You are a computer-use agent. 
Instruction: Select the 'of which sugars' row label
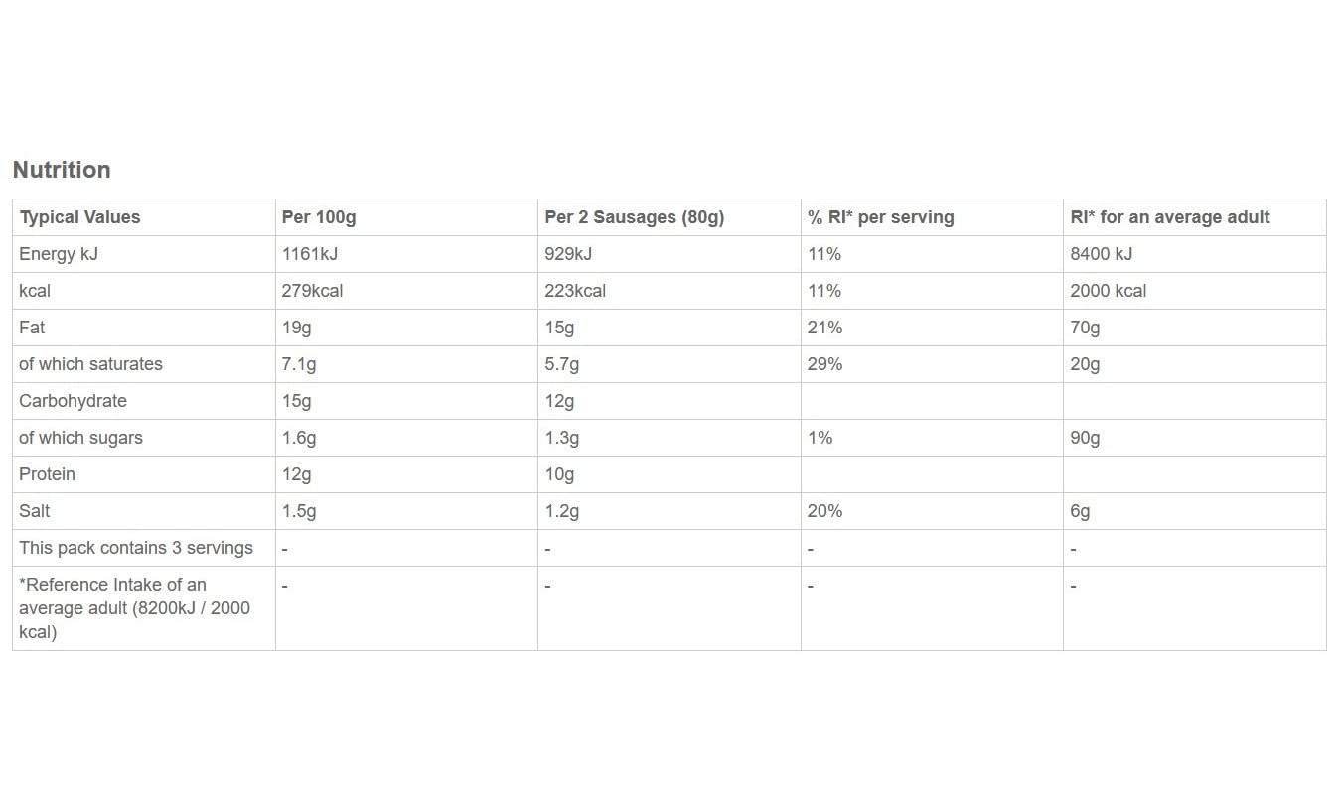(x=80, y=438)
